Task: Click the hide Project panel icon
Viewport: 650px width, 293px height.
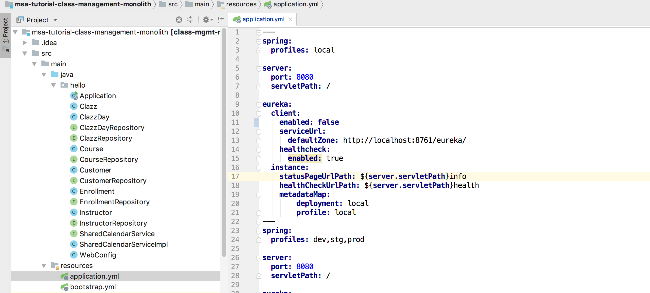Action: (x=221, y=20)
